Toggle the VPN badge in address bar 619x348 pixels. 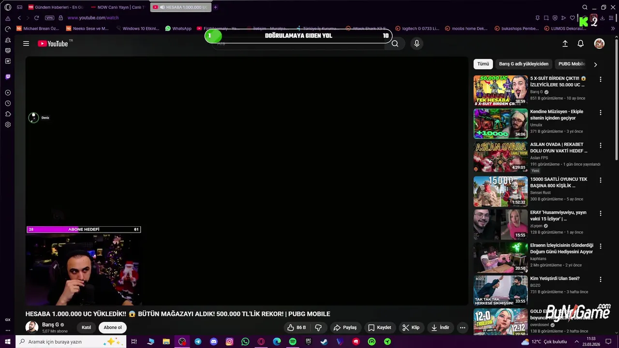click(49, 18)
